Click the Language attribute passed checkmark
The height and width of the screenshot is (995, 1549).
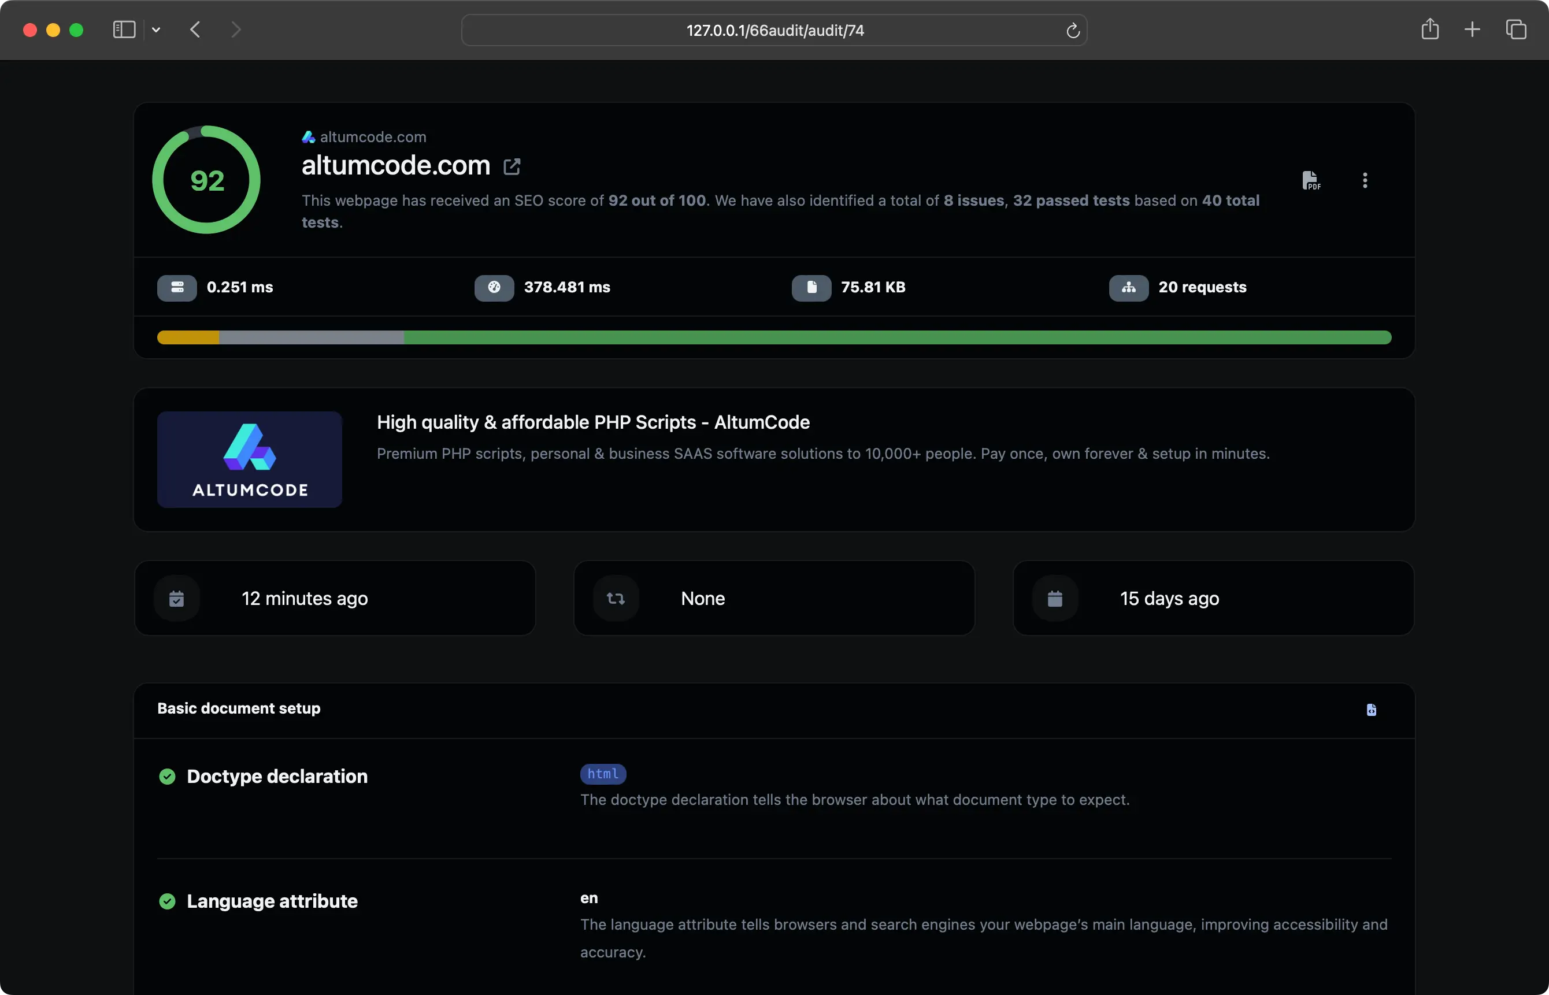pyautogui.click(x=168, y=901)
